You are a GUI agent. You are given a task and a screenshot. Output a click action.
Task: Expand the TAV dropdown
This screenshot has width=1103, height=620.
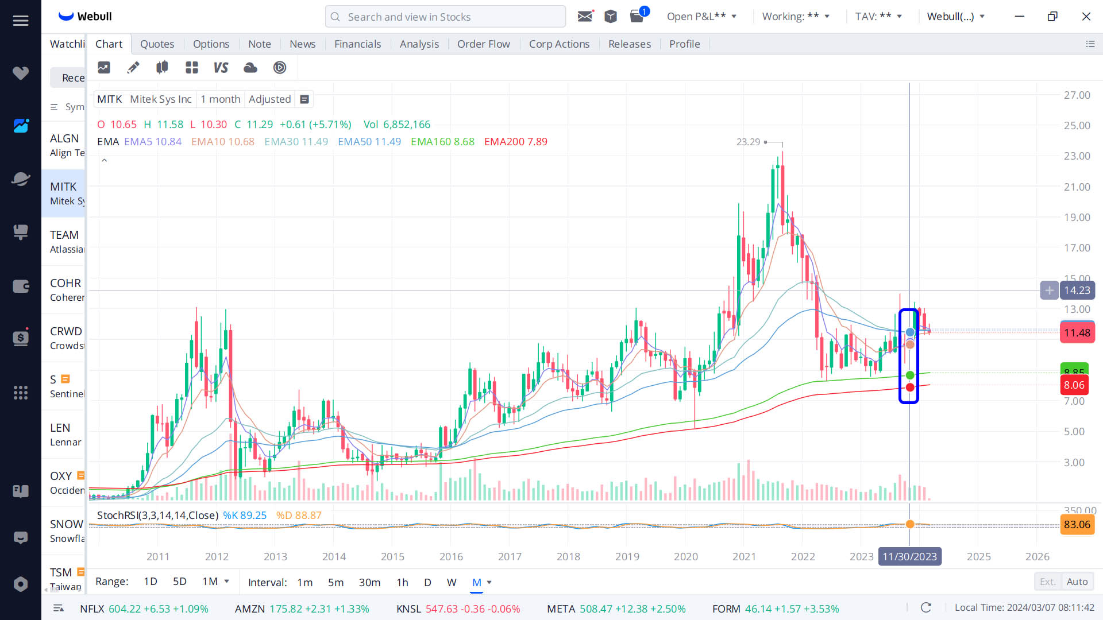tap(878, 17)
